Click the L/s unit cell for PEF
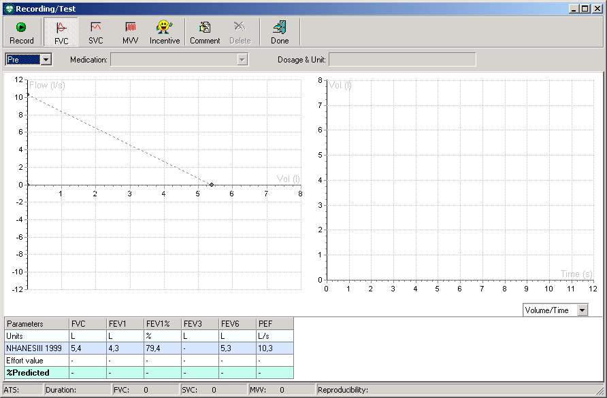 point(275,336)
